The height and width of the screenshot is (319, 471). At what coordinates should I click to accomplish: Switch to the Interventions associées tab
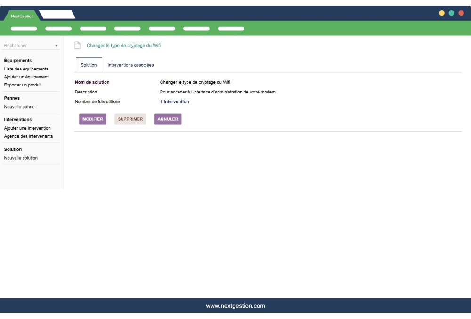pos(130,65)
